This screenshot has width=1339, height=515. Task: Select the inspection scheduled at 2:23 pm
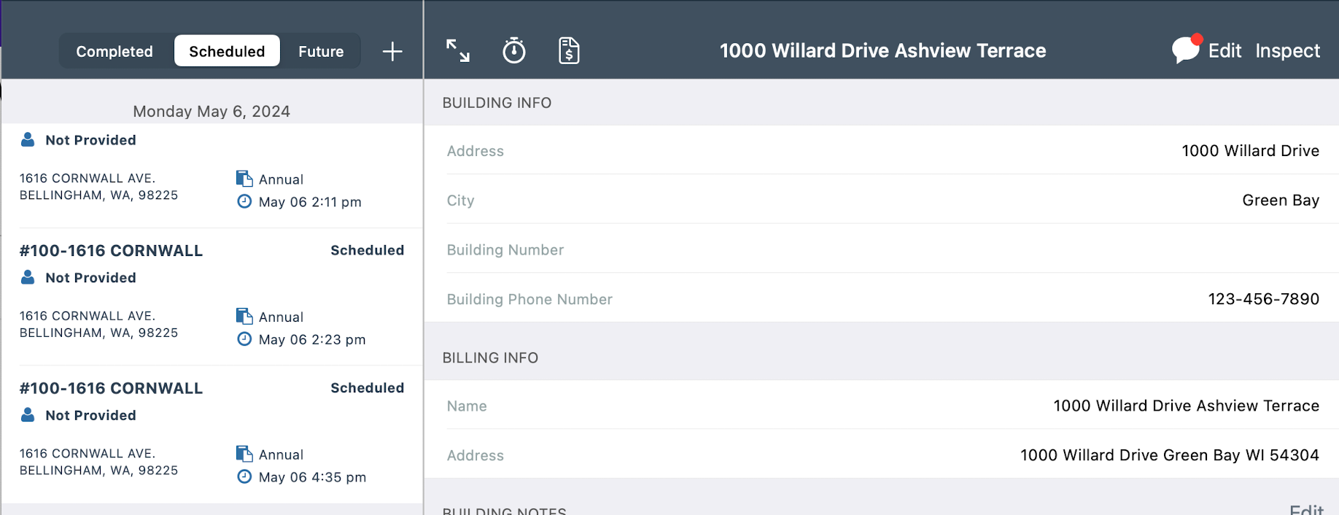[211, 297]
